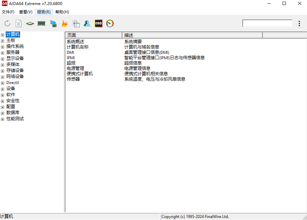
Task: Open the 报告(R) menu
Action: pos(44,12)
